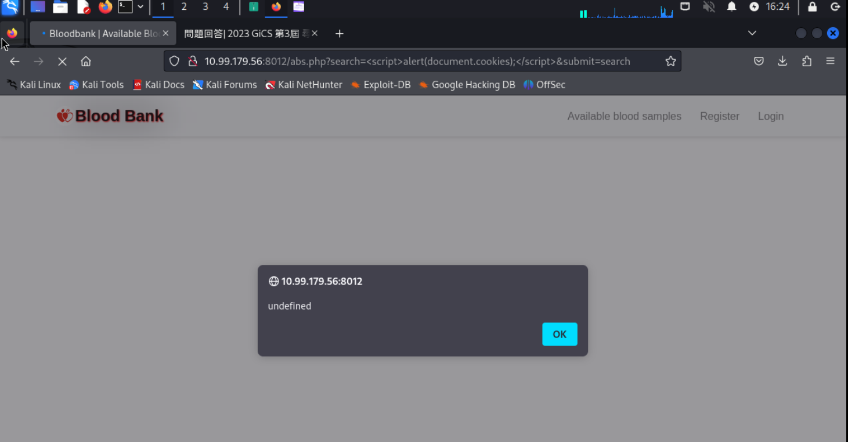The width and height of the screenshot is (848, 442).
Task: Expand the list all tabs chevron
Action: [752, 33]
